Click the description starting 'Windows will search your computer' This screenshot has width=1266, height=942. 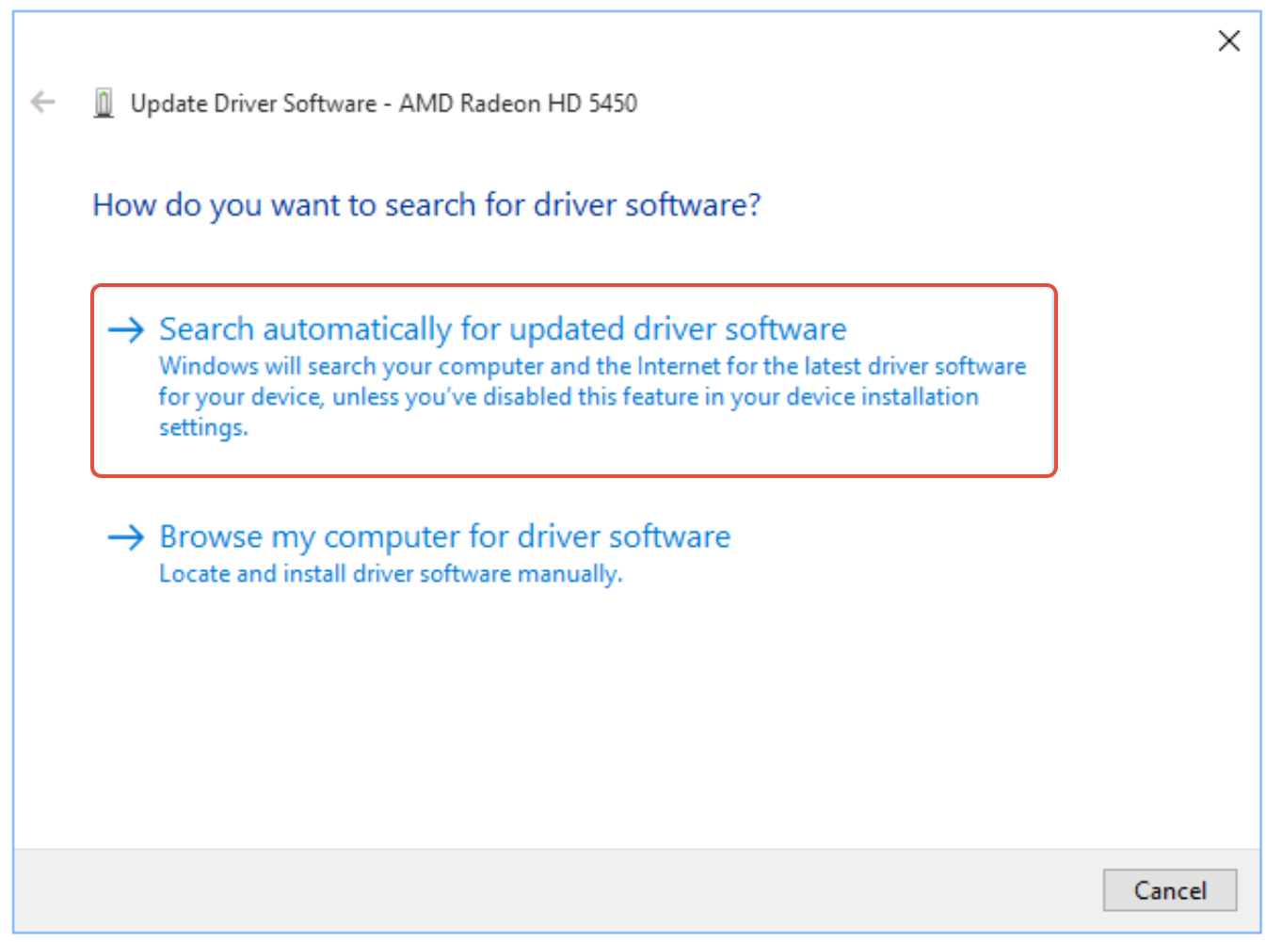(592, 396)
